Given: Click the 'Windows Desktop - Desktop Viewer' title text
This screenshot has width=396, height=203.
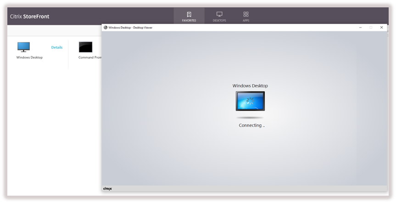Looking at the screenshot, I should pos(130,28).
